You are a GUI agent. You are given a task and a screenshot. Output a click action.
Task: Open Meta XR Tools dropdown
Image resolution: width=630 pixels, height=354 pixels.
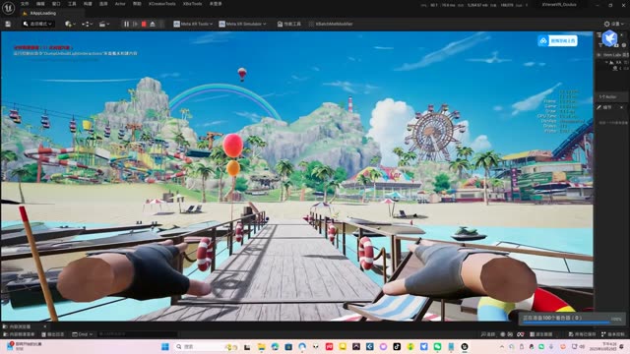coord(193,24)
